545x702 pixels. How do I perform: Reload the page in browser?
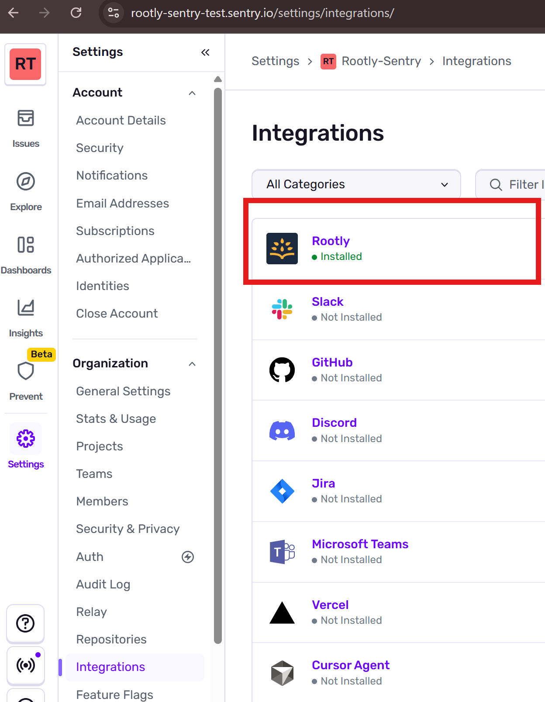pyautogui.click(x=76, y=13)
